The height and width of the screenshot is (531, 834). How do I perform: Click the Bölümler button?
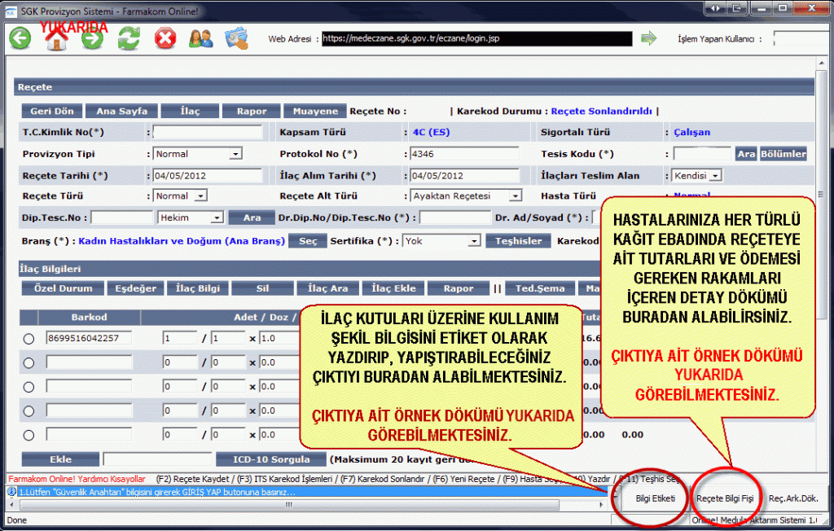click(x=783, y=154)
